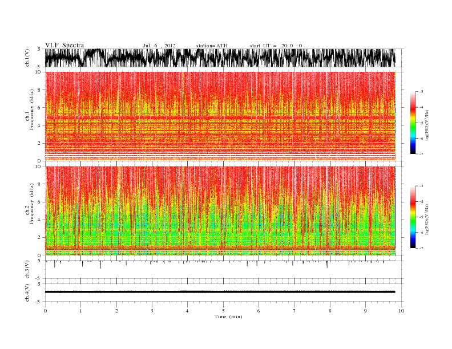Click the '-7' tick on ch.2 color bar
The image size is (452, 349).
[x=421, y=248]
